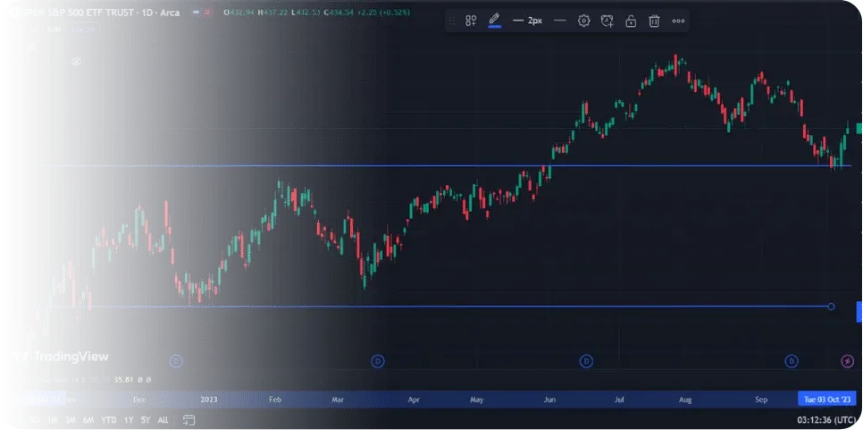Select the 1Y time range

tap(129, 420)
